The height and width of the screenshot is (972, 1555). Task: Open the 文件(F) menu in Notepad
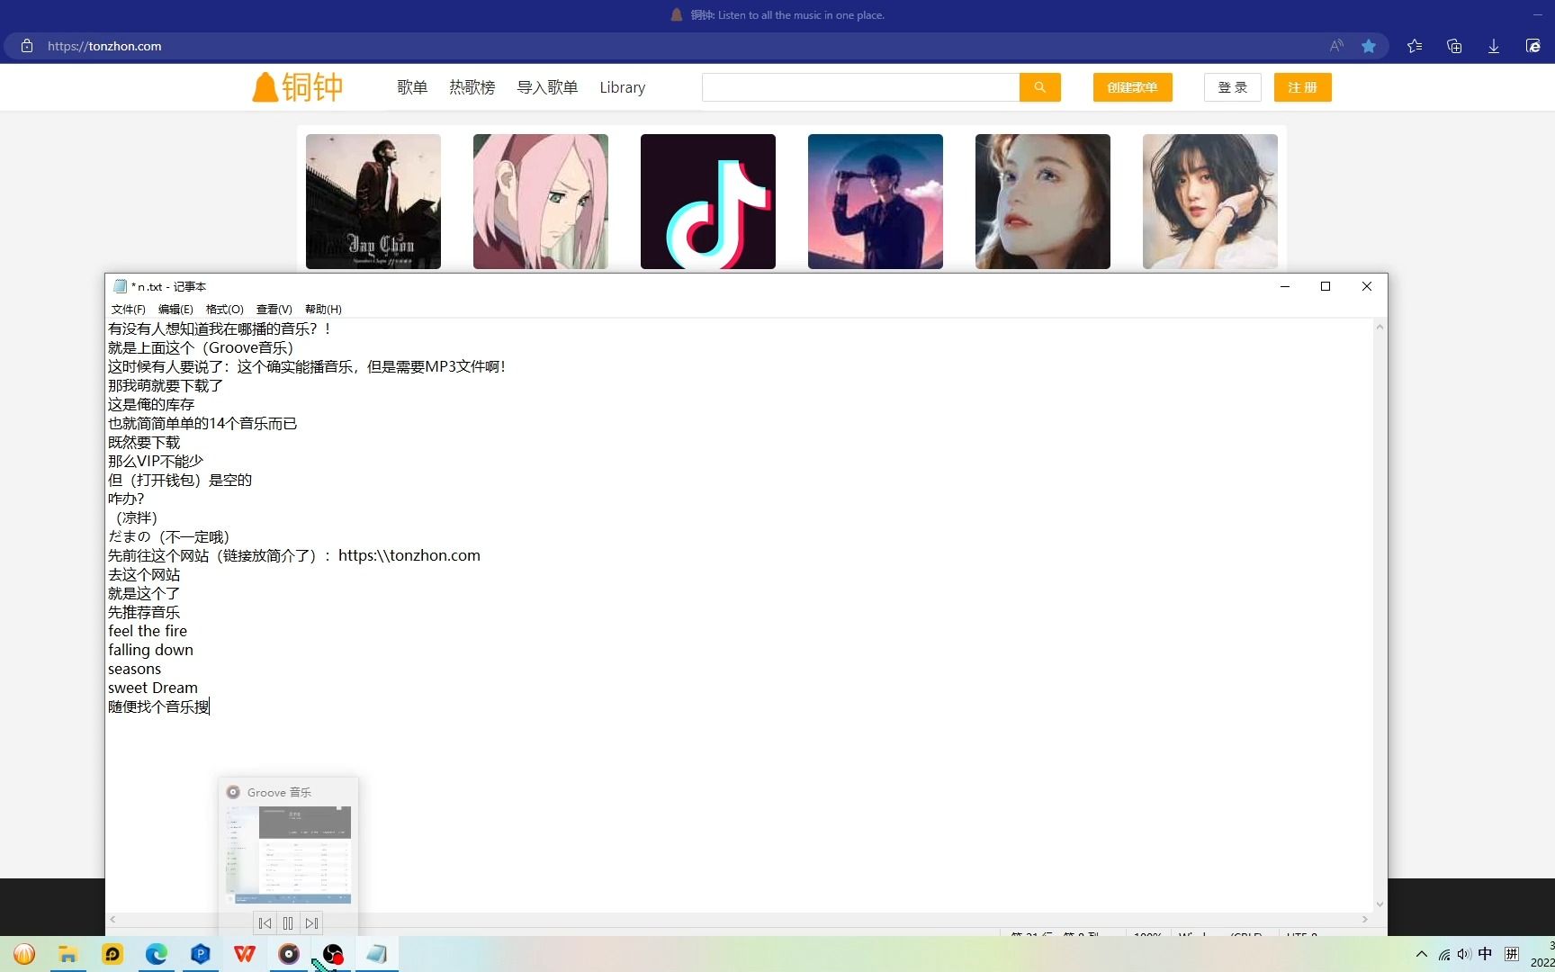tap(129, 309)
